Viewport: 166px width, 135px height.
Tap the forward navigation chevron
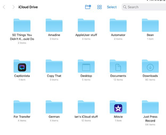[x=13, y=7]
